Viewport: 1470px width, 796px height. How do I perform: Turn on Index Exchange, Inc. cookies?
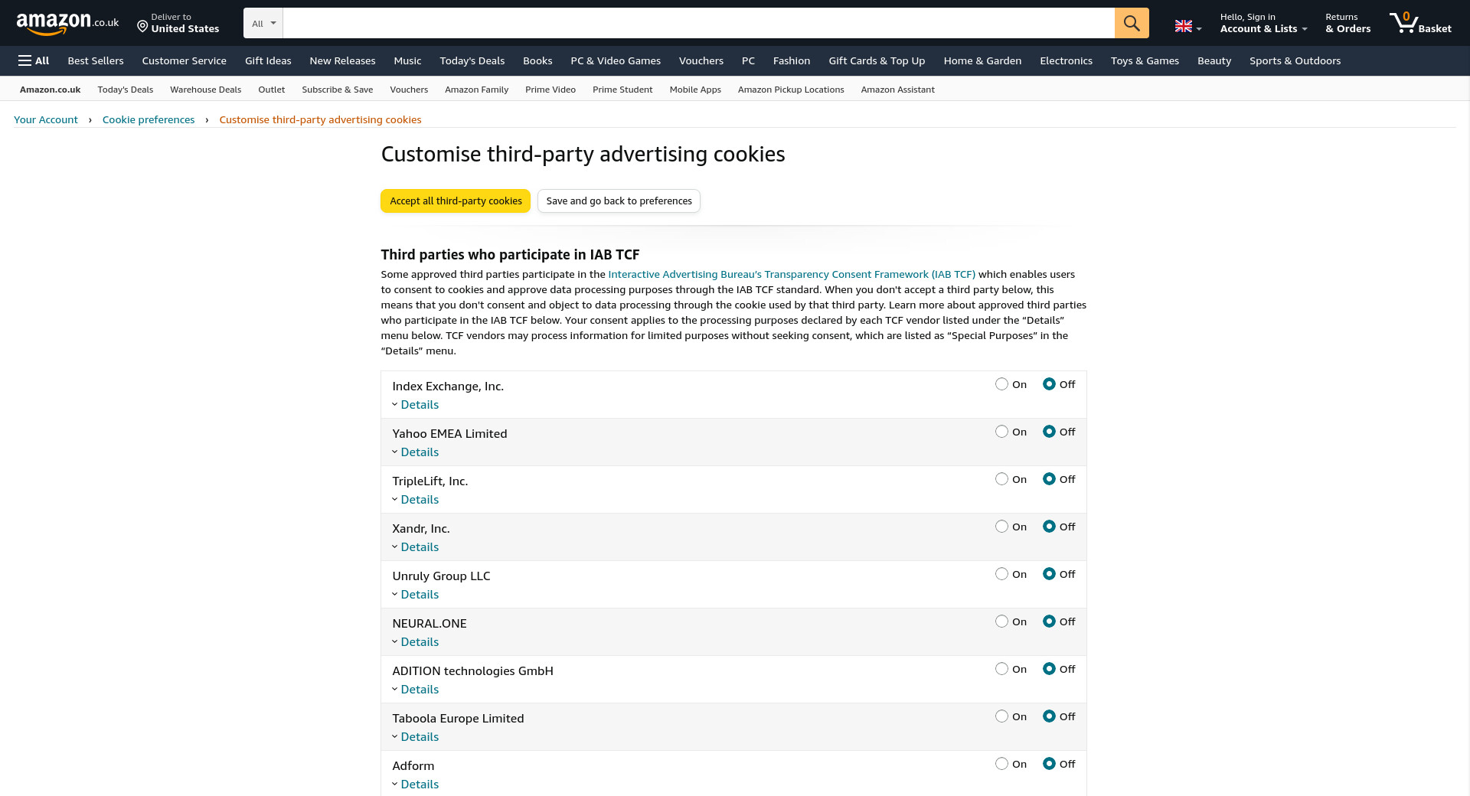click(x=1001, y=384)
